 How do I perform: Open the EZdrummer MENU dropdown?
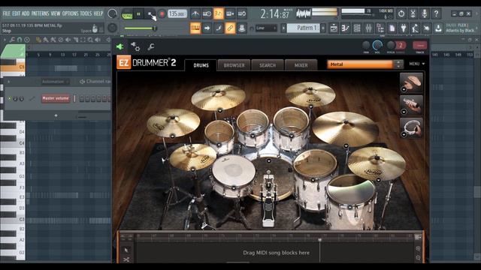[x=417, y=64]
